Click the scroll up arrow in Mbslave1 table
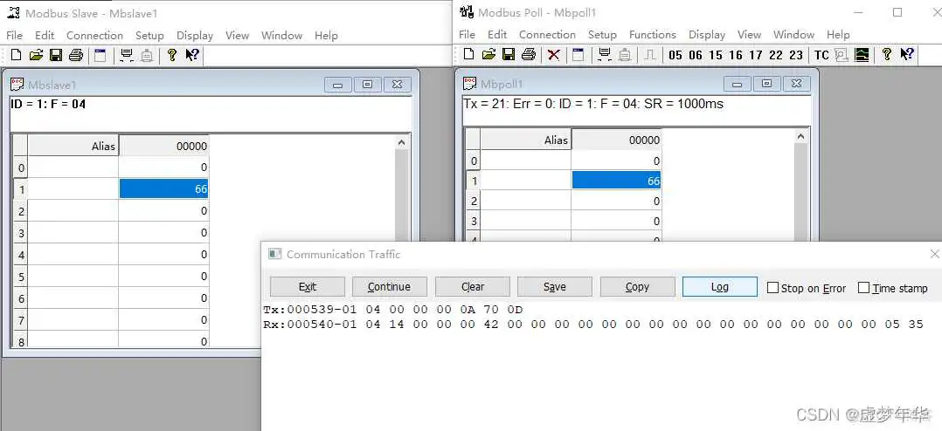Viewport: 942px width, 431px height. pos(402,142)
